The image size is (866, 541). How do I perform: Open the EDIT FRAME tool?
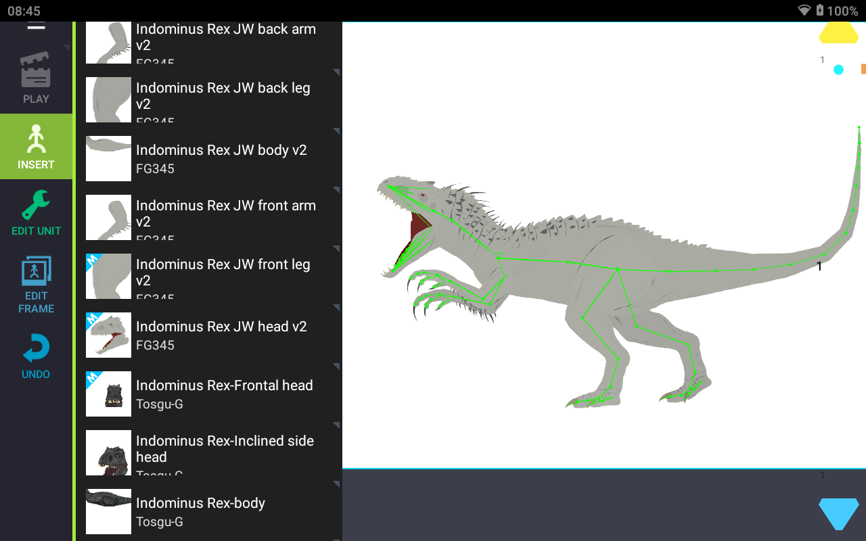click(x=36, y=284)
